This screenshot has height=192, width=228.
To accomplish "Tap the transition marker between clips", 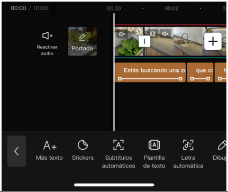I will point(144,41).
